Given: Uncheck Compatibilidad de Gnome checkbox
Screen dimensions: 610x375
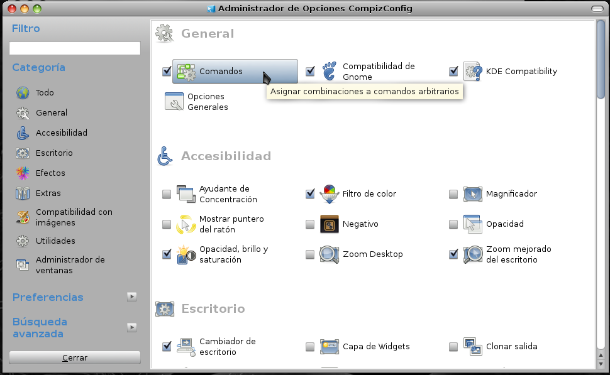Looking at the screenshot, I should point(310,72).
